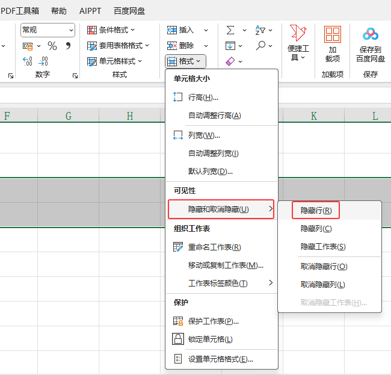The width and height of the screenshot is (391, 375).
Task: Click the Sort & Filter icon
Action: coord(260,30)
